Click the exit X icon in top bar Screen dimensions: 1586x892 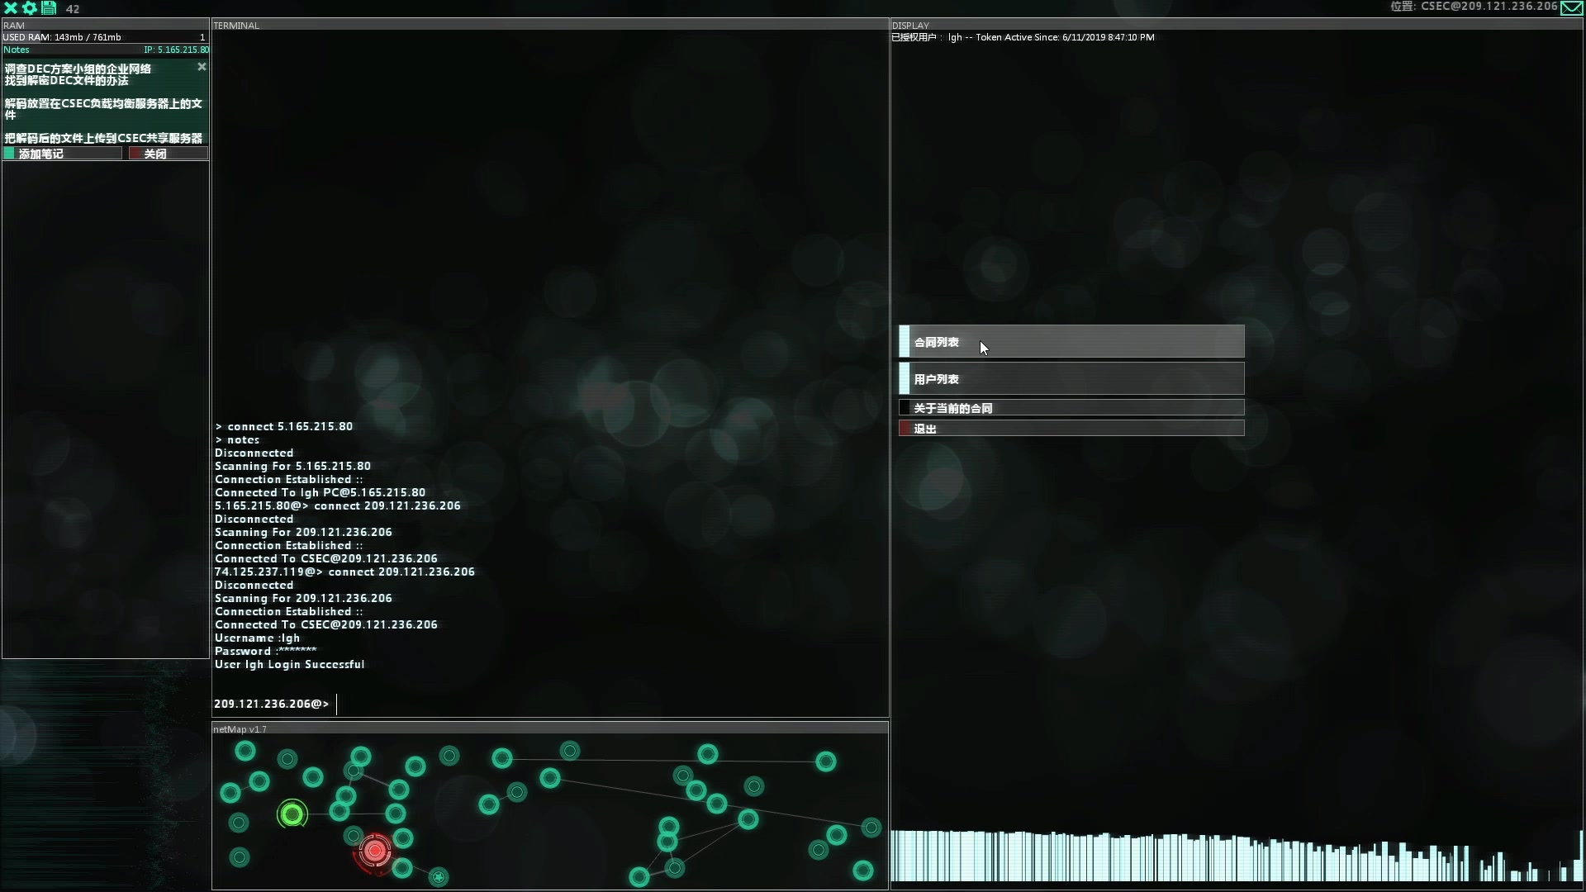point(11,8)
